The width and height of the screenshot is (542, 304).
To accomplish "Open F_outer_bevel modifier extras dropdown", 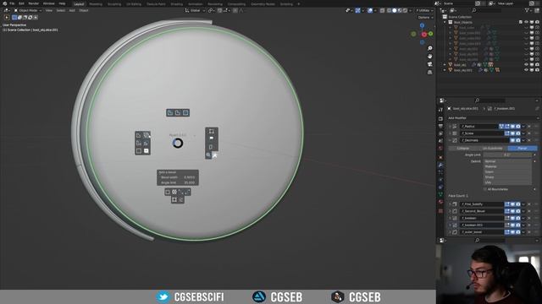I will [x=523, y=232].
